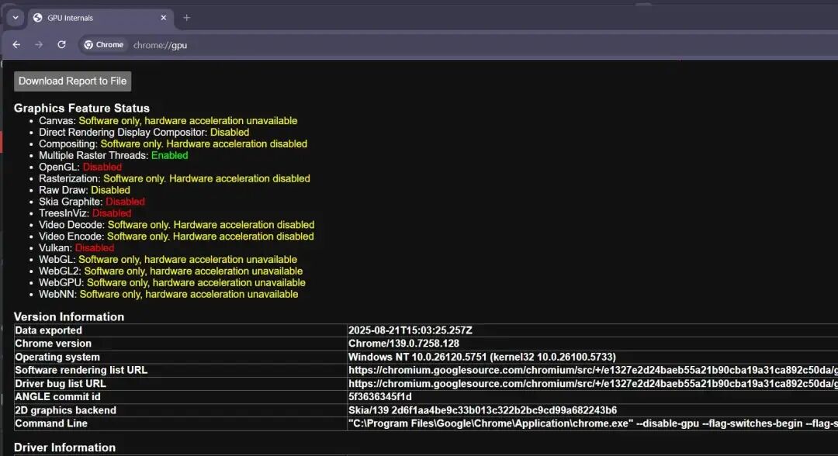Click the Skia/139 2D graphics backend value
The height and width of the screenshot is (456, 838).
point(483,410)
